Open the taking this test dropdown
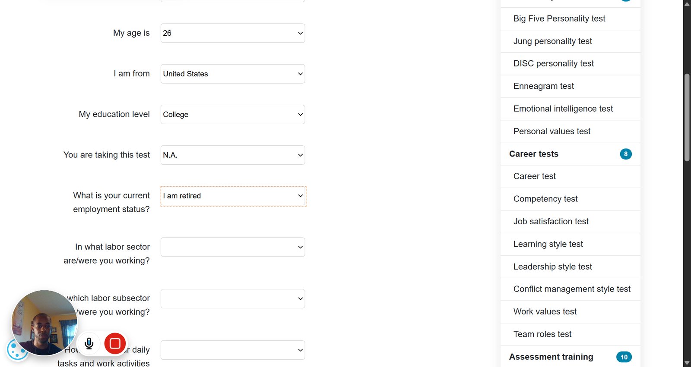The image size is (691, 367). (x=233, y=155)
